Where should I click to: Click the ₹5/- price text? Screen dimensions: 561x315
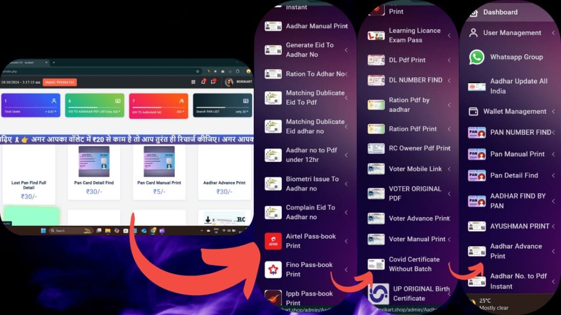point(159,192)
